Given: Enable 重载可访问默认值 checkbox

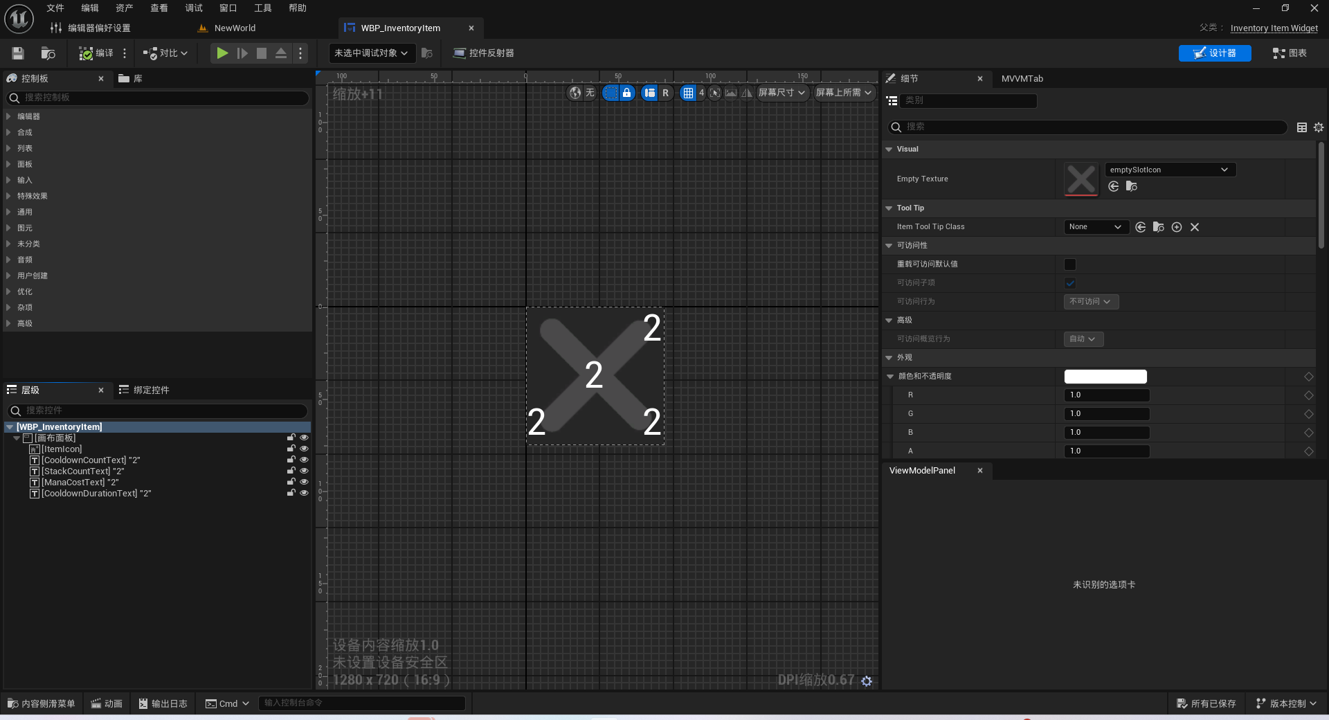Looking at the screenshot, I should click(1070, 264).
